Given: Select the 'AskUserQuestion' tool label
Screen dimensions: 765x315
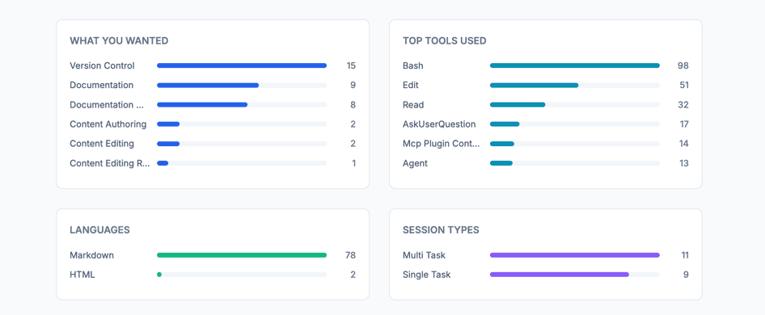Looking at the screenshot, I should [439, 124].
